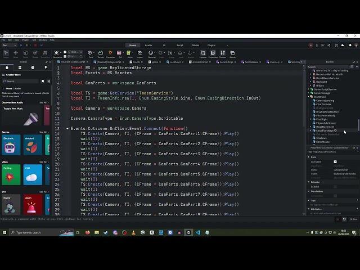Collapse the Behavior properties section
The height and width of the screenshot is (270, 360).
coord(309,182)
